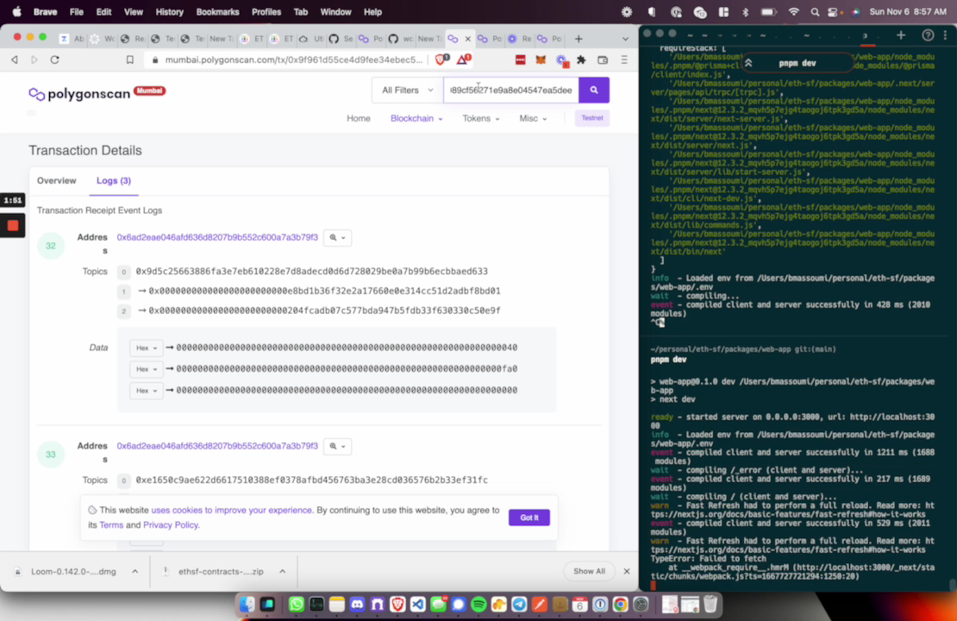
Task: Switch to the Overview tab
Action: 57,180
